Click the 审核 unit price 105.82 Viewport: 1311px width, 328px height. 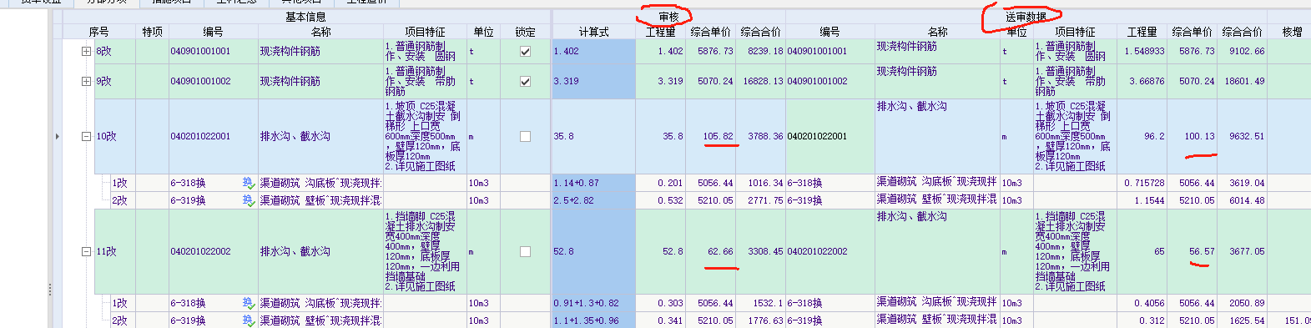click(x=718, y=136)
